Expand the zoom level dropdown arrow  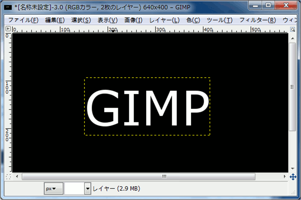coord(88,189)
